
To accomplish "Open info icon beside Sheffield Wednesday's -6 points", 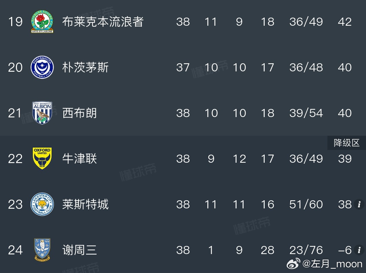I will [x=359, y=250].
